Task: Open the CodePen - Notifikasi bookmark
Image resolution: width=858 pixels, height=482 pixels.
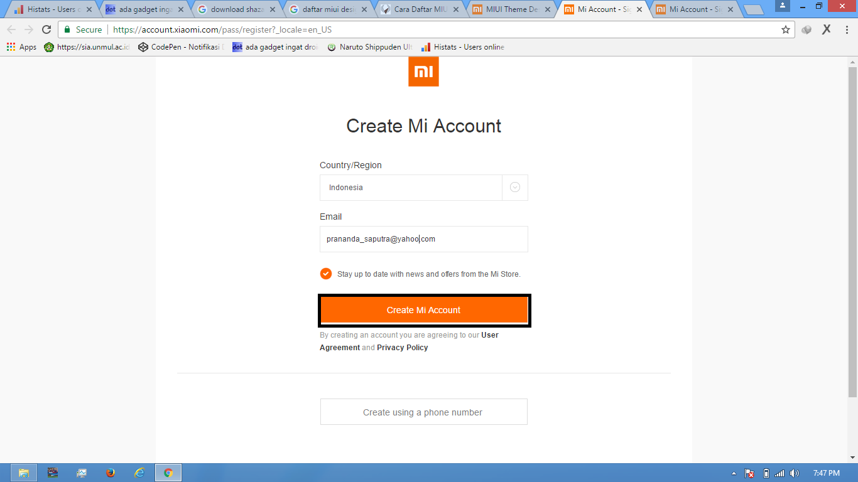Action: (181, 47)
